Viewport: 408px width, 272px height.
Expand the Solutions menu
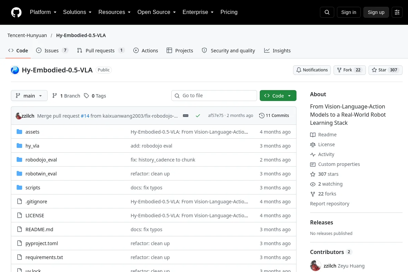77,12
